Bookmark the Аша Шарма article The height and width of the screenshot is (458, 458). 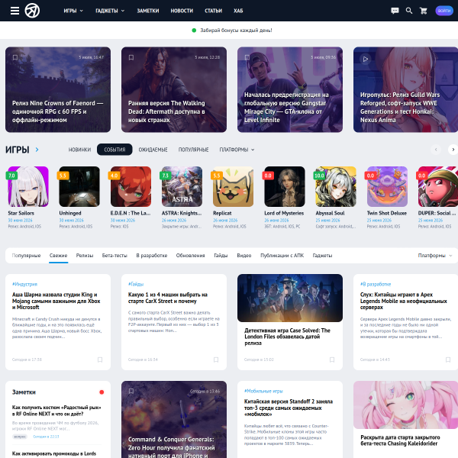tap(100, 360)
